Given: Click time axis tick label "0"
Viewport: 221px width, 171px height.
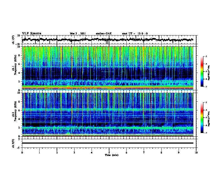Looking at the screenshot, I should tap(22, 153).
